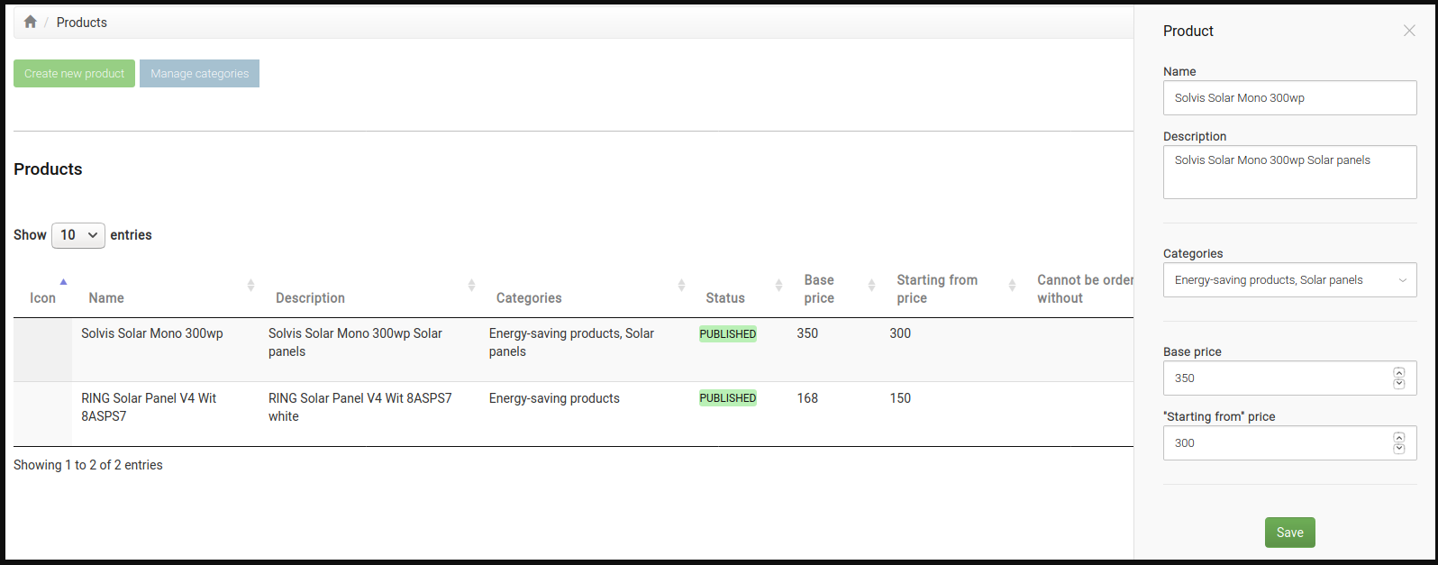
Task: Decrease Starting from price with down arrow
Action: pos(1398,448)
